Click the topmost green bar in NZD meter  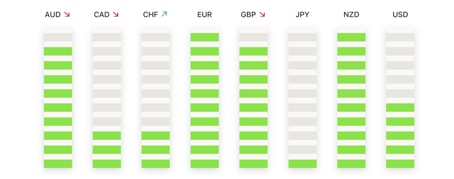click(351, 37)
